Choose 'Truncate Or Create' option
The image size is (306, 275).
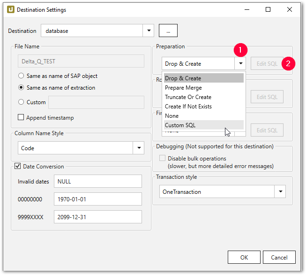click(x=204, y=97)
